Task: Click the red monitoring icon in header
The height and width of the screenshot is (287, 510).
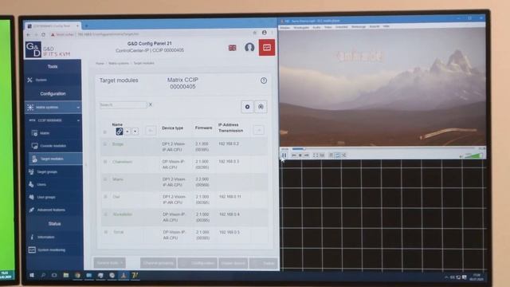Action: pos(267,48)
